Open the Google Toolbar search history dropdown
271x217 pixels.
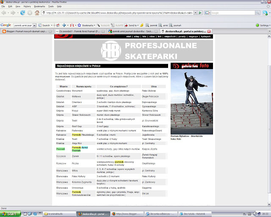click(x=34, y=25)
